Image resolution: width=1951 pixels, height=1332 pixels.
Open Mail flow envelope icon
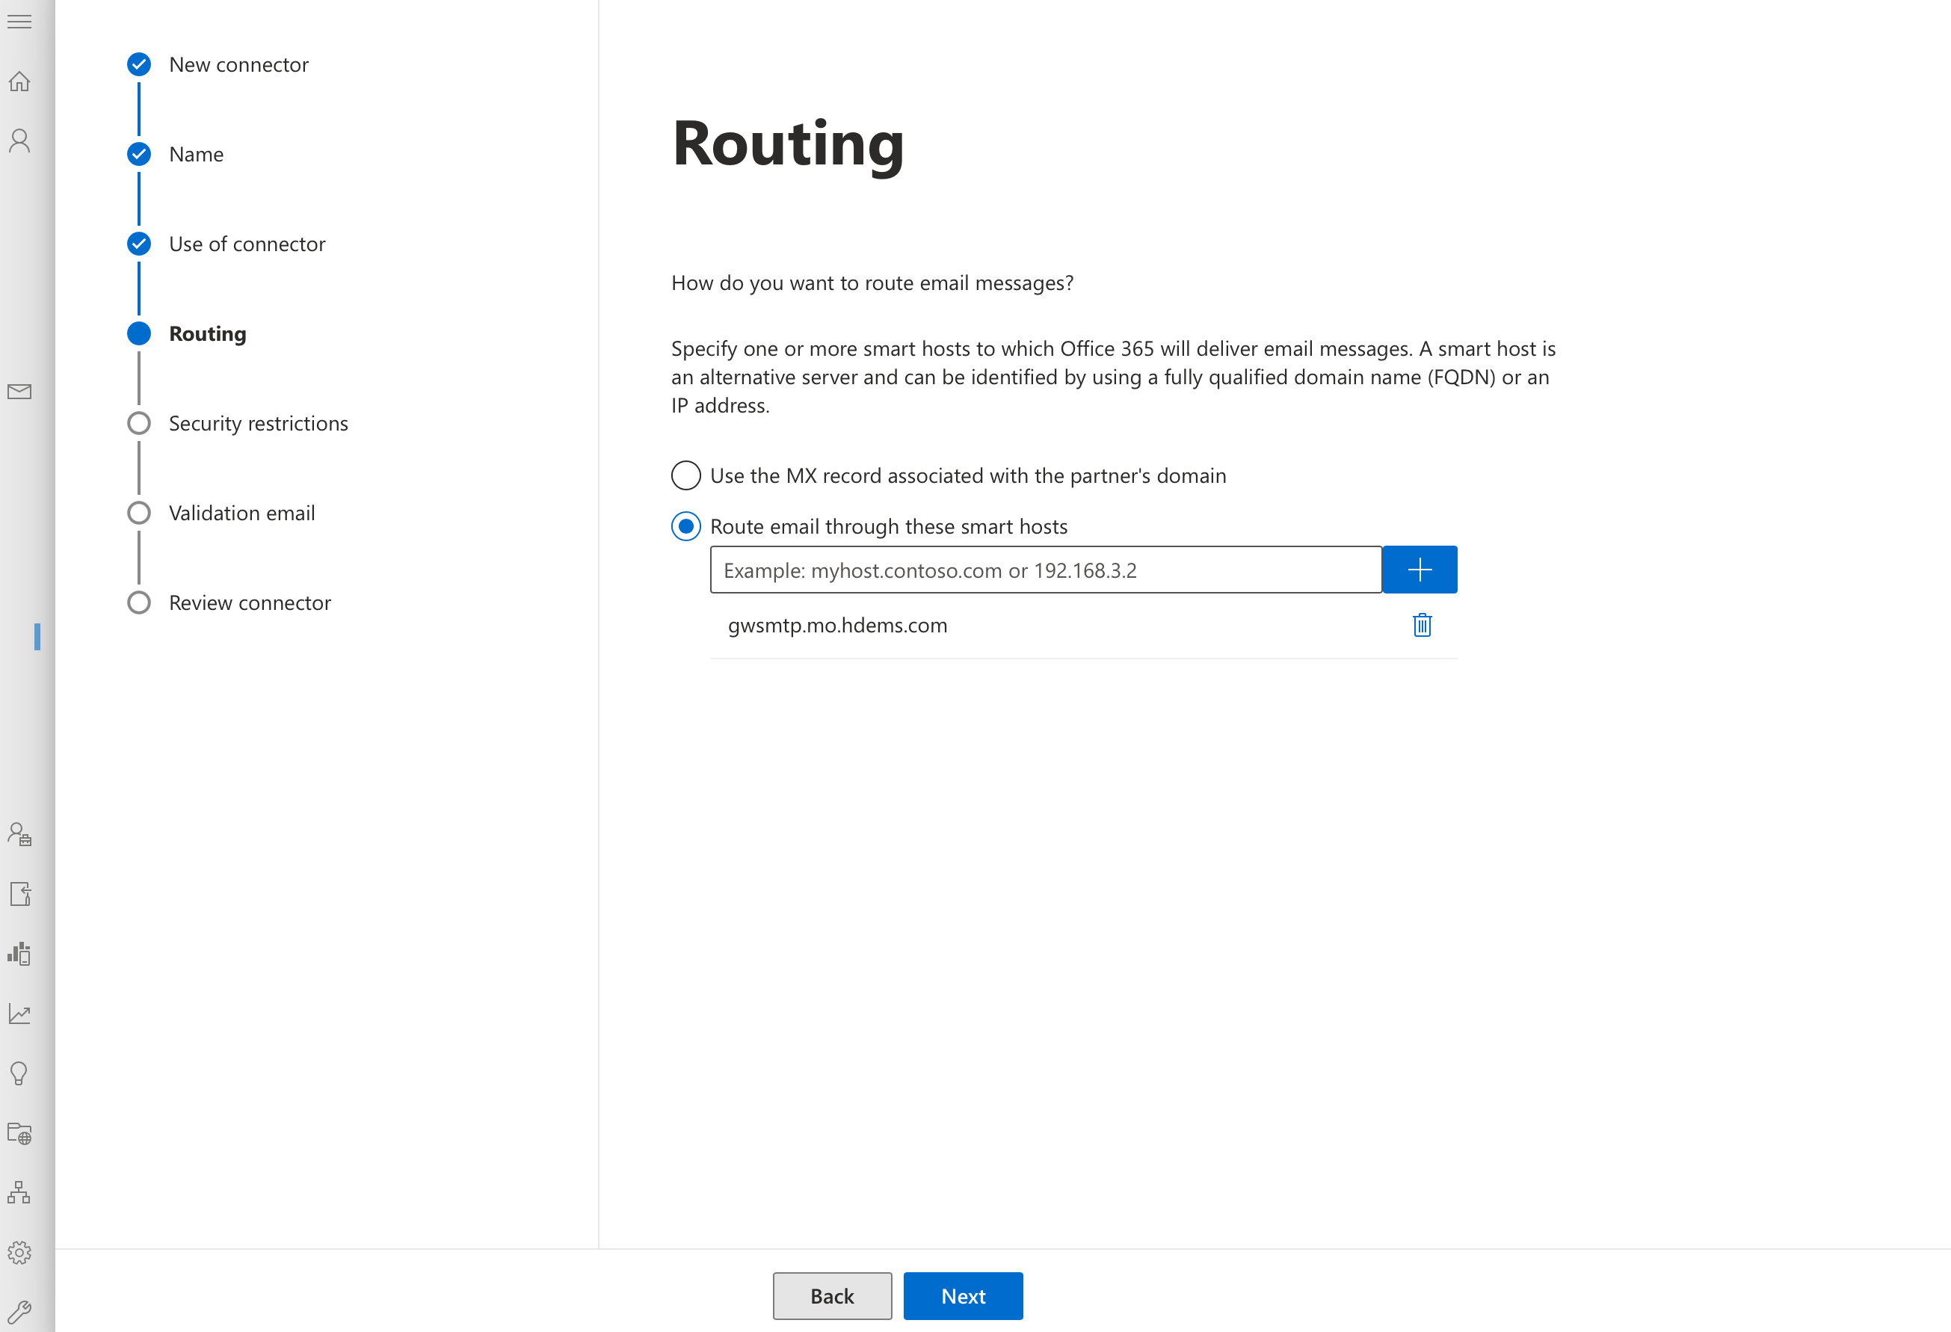19,392
